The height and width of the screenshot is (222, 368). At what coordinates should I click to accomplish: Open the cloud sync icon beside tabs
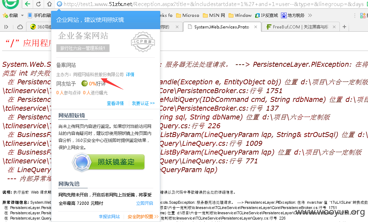coord(20,27)
